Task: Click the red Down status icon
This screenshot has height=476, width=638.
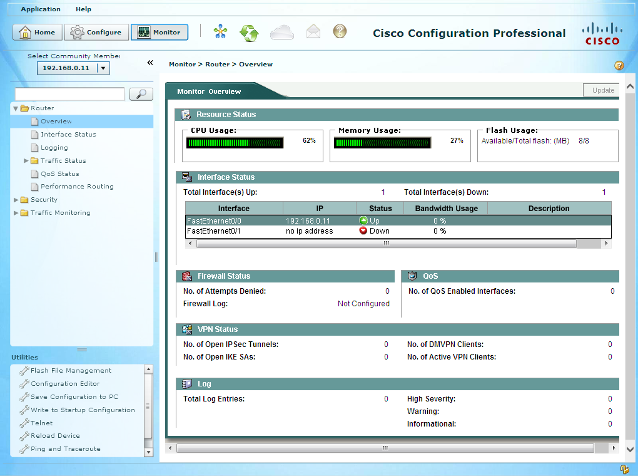Action: pos(363,230)
